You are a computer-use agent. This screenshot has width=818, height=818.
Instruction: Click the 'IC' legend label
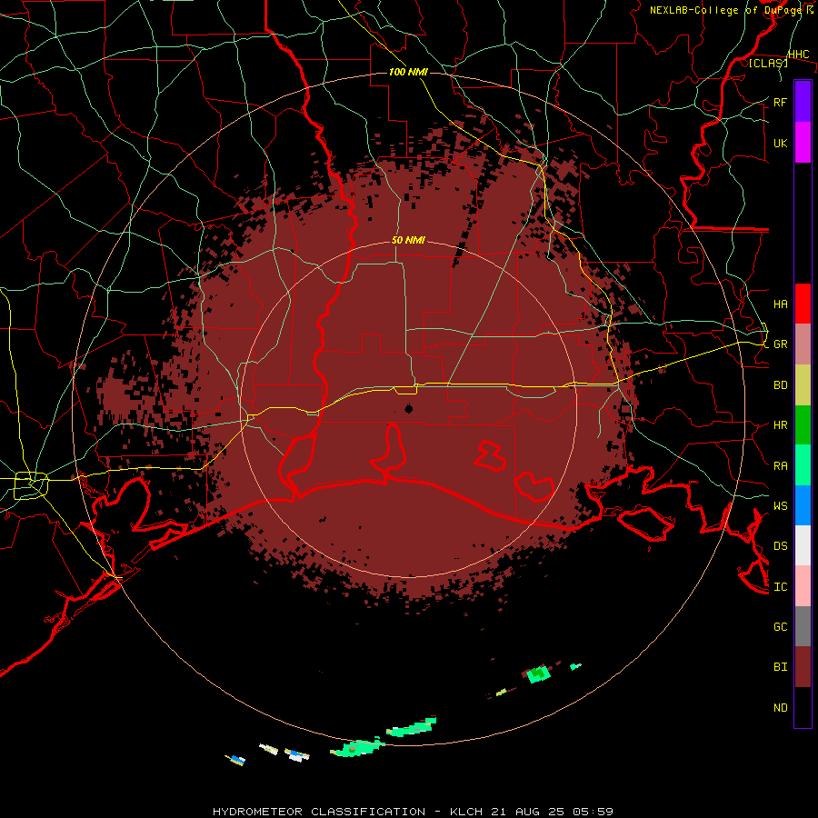[780, 586]
